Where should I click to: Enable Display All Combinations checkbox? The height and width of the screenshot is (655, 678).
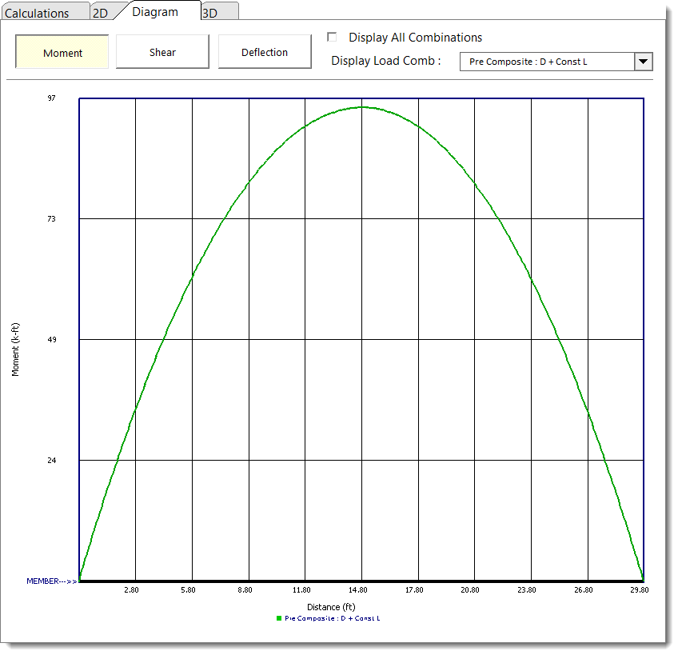(333, 37)
